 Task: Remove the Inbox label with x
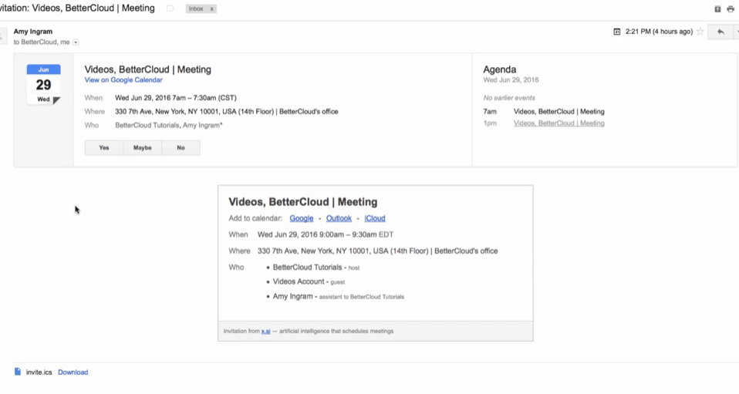click(x=211, y=9)
